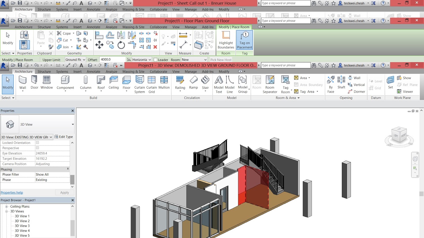Click the Dormer opening button
Image resolution: width=424 pixels, height=238 pixels.
coord(356,91)
